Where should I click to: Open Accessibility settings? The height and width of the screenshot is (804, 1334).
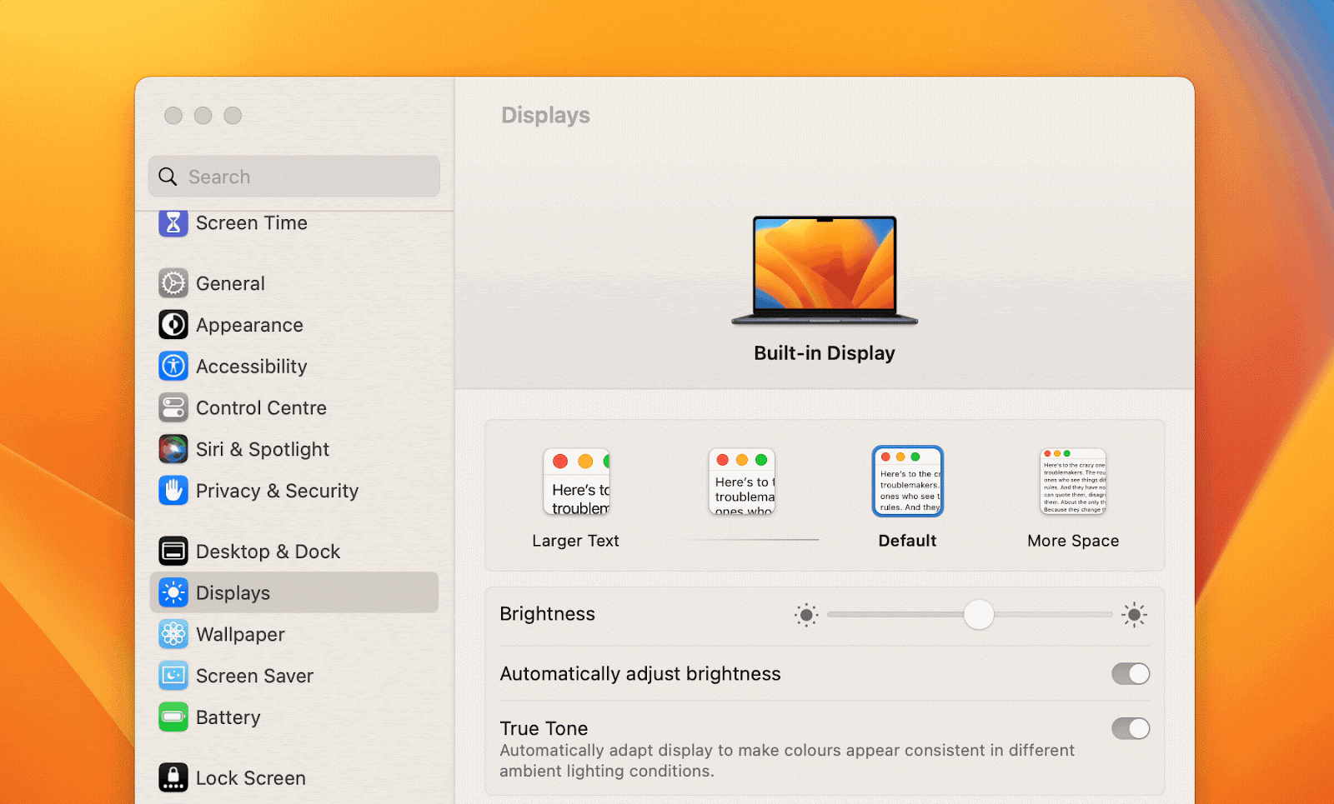[x=294, y=366]
